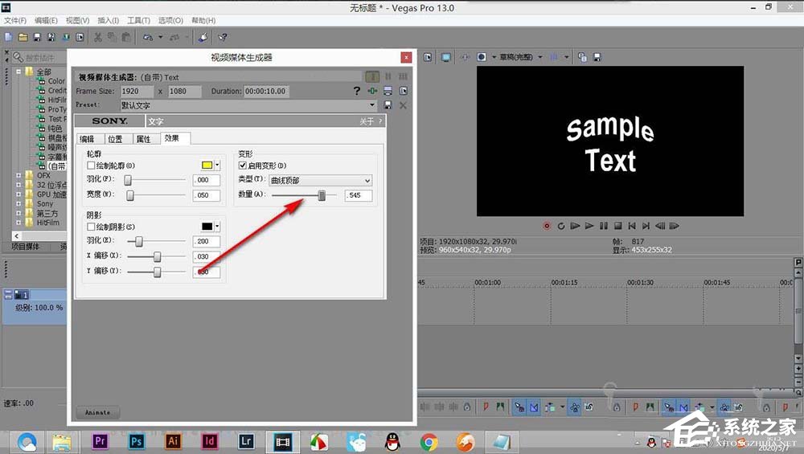Click the Animate button
The height and width of the screenshot is (454, 804).
[98, 412]
